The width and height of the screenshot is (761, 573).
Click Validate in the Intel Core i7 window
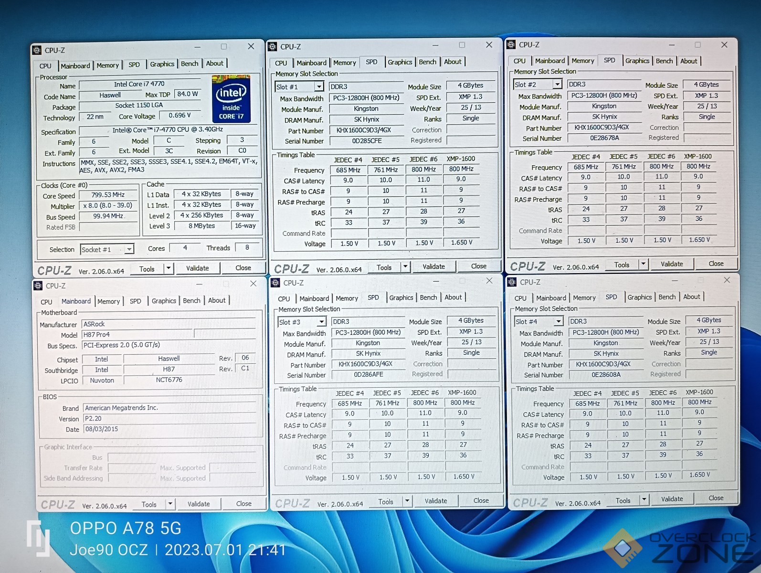tap(198, 268)
